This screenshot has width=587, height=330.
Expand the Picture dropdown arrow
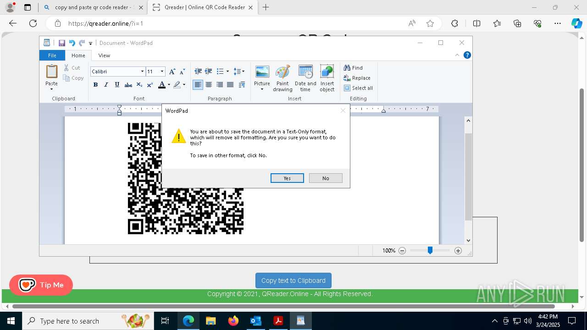262,89
